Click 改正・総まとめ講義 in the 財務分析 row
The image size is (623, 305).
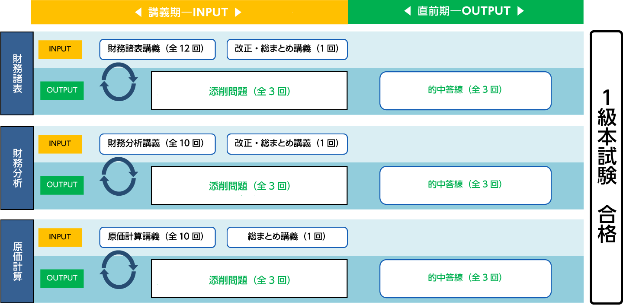pyautogui.click(x=287, y=144)
